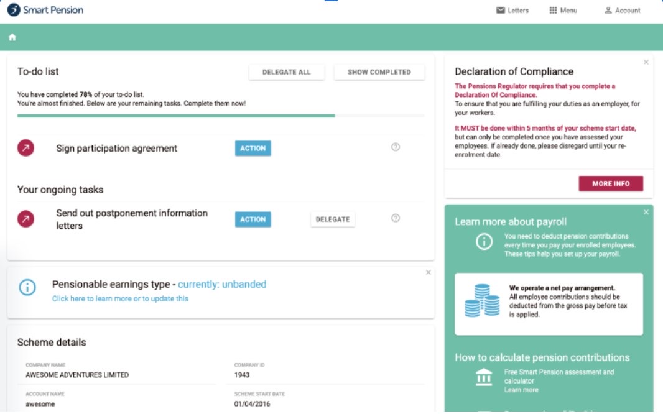663x414 pixels.
Task: Open the Menu item in top navigation
Action: [x=563, y=10]
